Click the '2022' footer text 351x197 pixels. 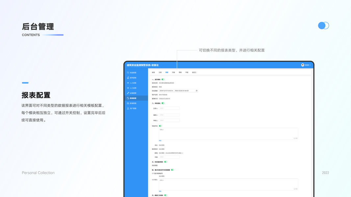point(325,173)
